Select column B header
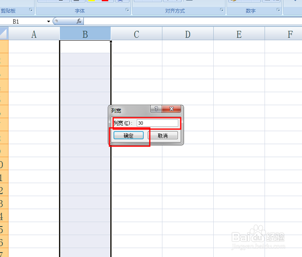Screen dimensions: 302x257 pyautogui.click(x=85, y=34)
